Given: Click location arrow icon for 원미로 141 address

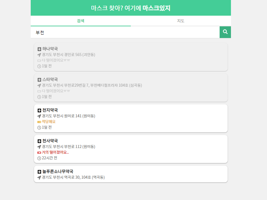Looking at the screenshot, I should tap(39, 116).
